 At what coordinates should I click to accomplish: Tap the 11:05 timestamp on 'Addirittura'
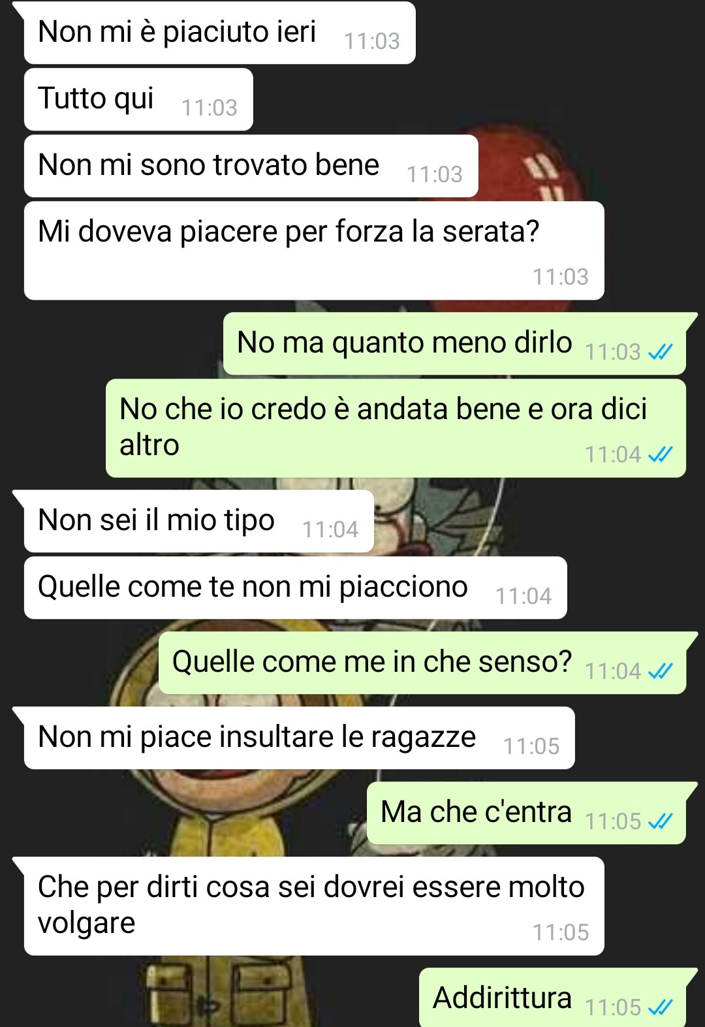click(613, 1007)
